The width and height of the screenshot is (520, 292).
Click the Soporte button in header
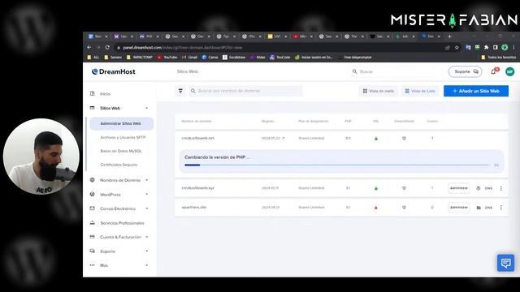[x=465, y=71]
